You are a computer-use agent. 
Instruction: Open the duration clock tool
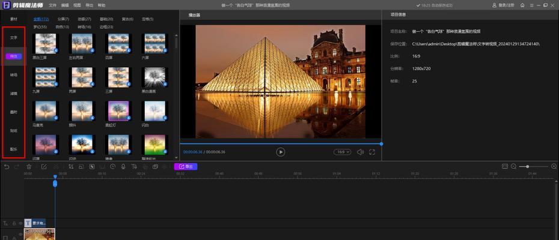[112, 166]
